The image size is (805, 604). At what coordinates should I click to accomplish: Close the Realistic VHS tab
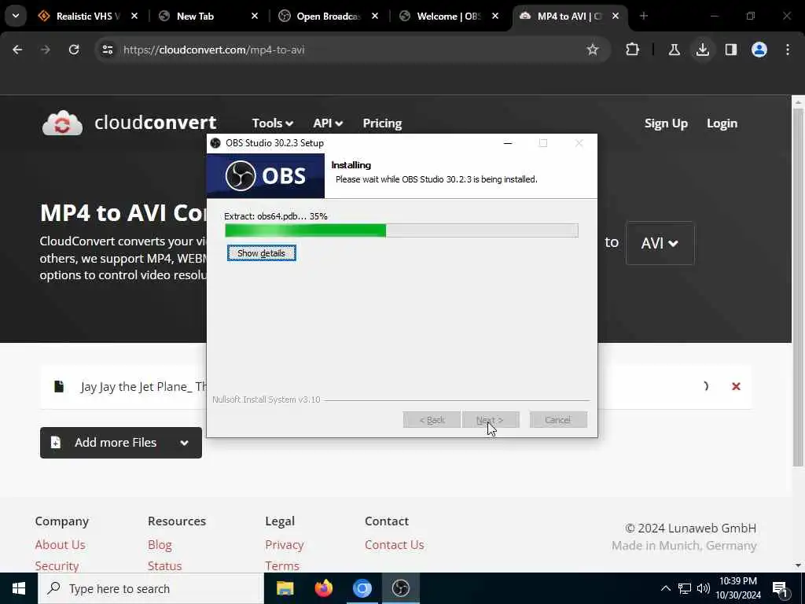click(x=134, y=16)
